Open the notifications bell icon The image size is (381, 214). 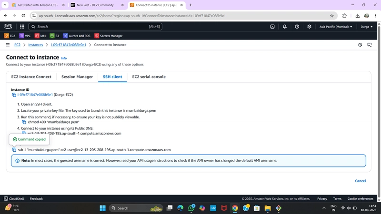tap(284, 27)
